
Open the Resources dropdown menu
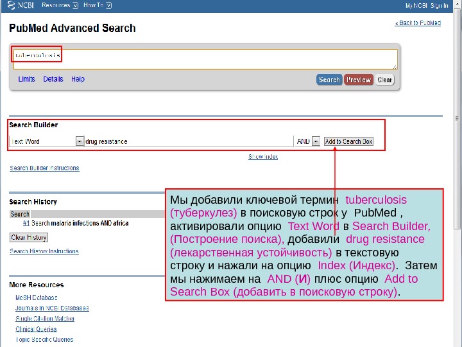coord(60,5)
